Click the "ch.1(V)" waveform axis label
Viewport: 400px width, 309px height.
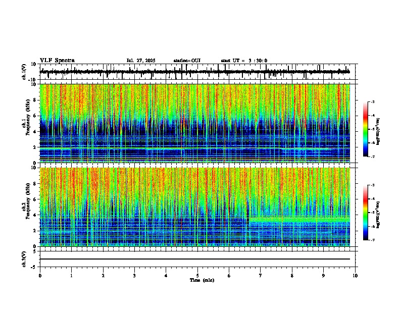click(x=24, y=72)
